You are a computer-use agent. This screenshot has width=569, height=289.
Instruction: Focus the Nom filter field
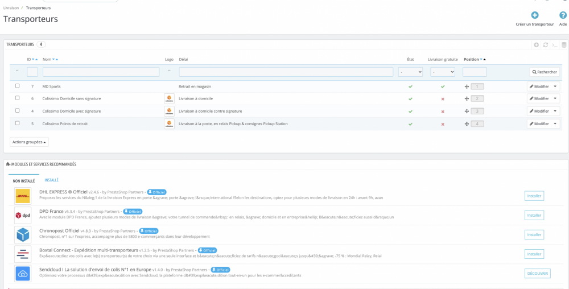pos(101,72)
